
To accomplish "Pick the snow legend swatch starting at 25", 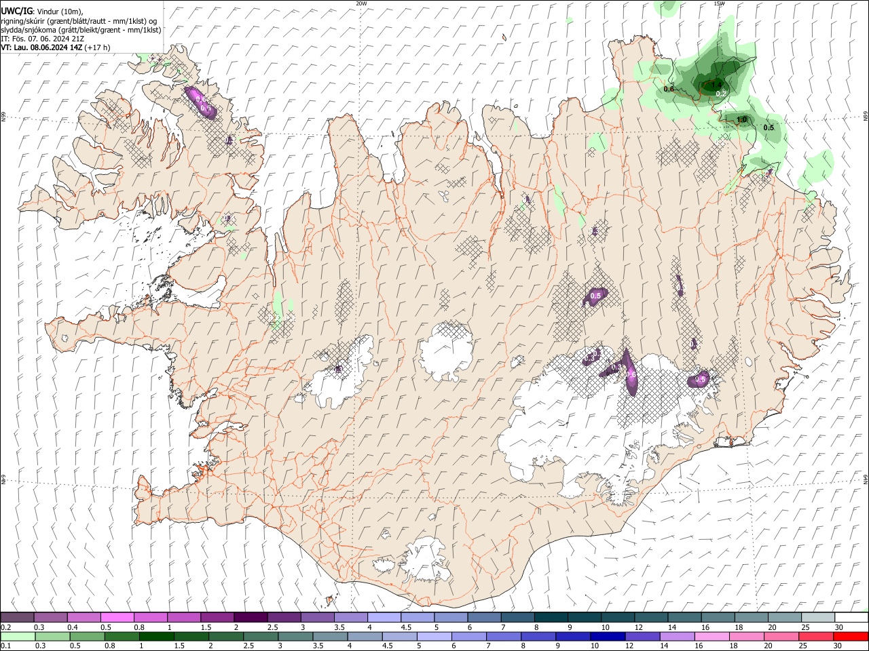I will 817,617.
